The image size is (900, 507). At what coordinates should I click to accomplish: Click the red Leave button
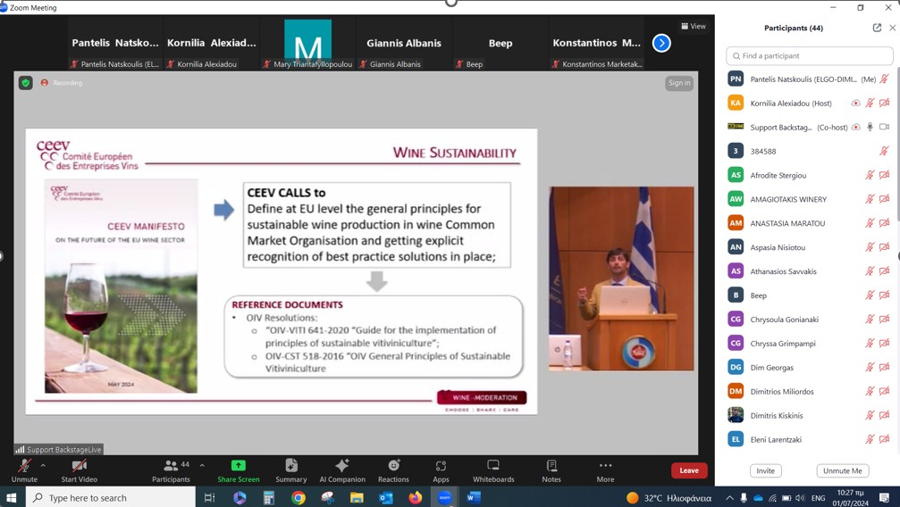[x=689, y=470]
